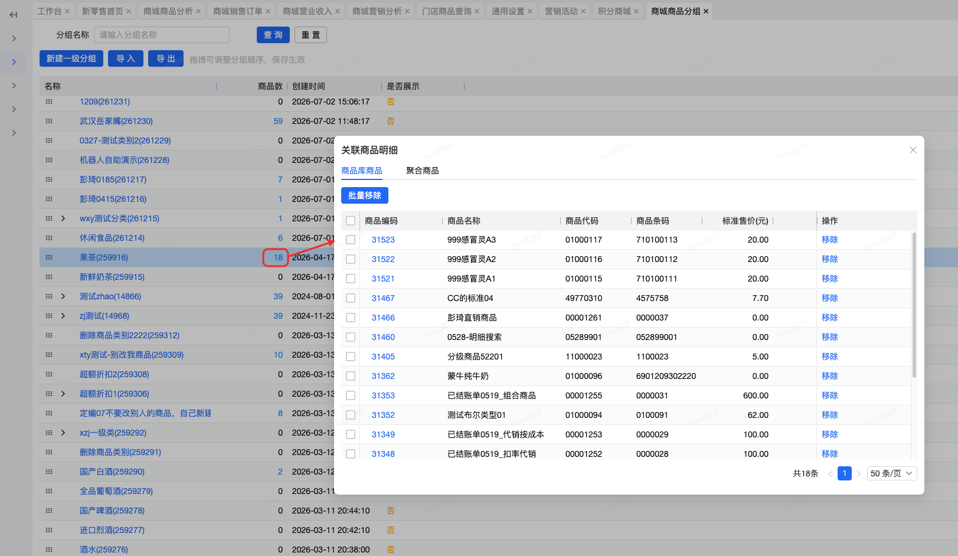Click drag handle icon of 国产白酒(259290) row
The image size is (958, 556).
coord(49,472)
